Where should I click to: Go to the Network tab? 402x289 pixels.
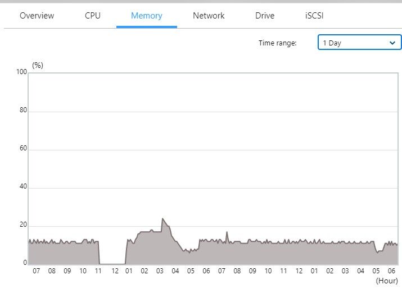pyautogui.click(x=209, y=16)
